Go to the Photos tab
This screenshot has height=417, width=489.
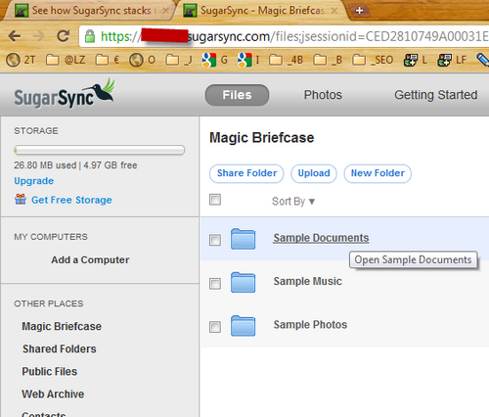(x=323, y=95)
